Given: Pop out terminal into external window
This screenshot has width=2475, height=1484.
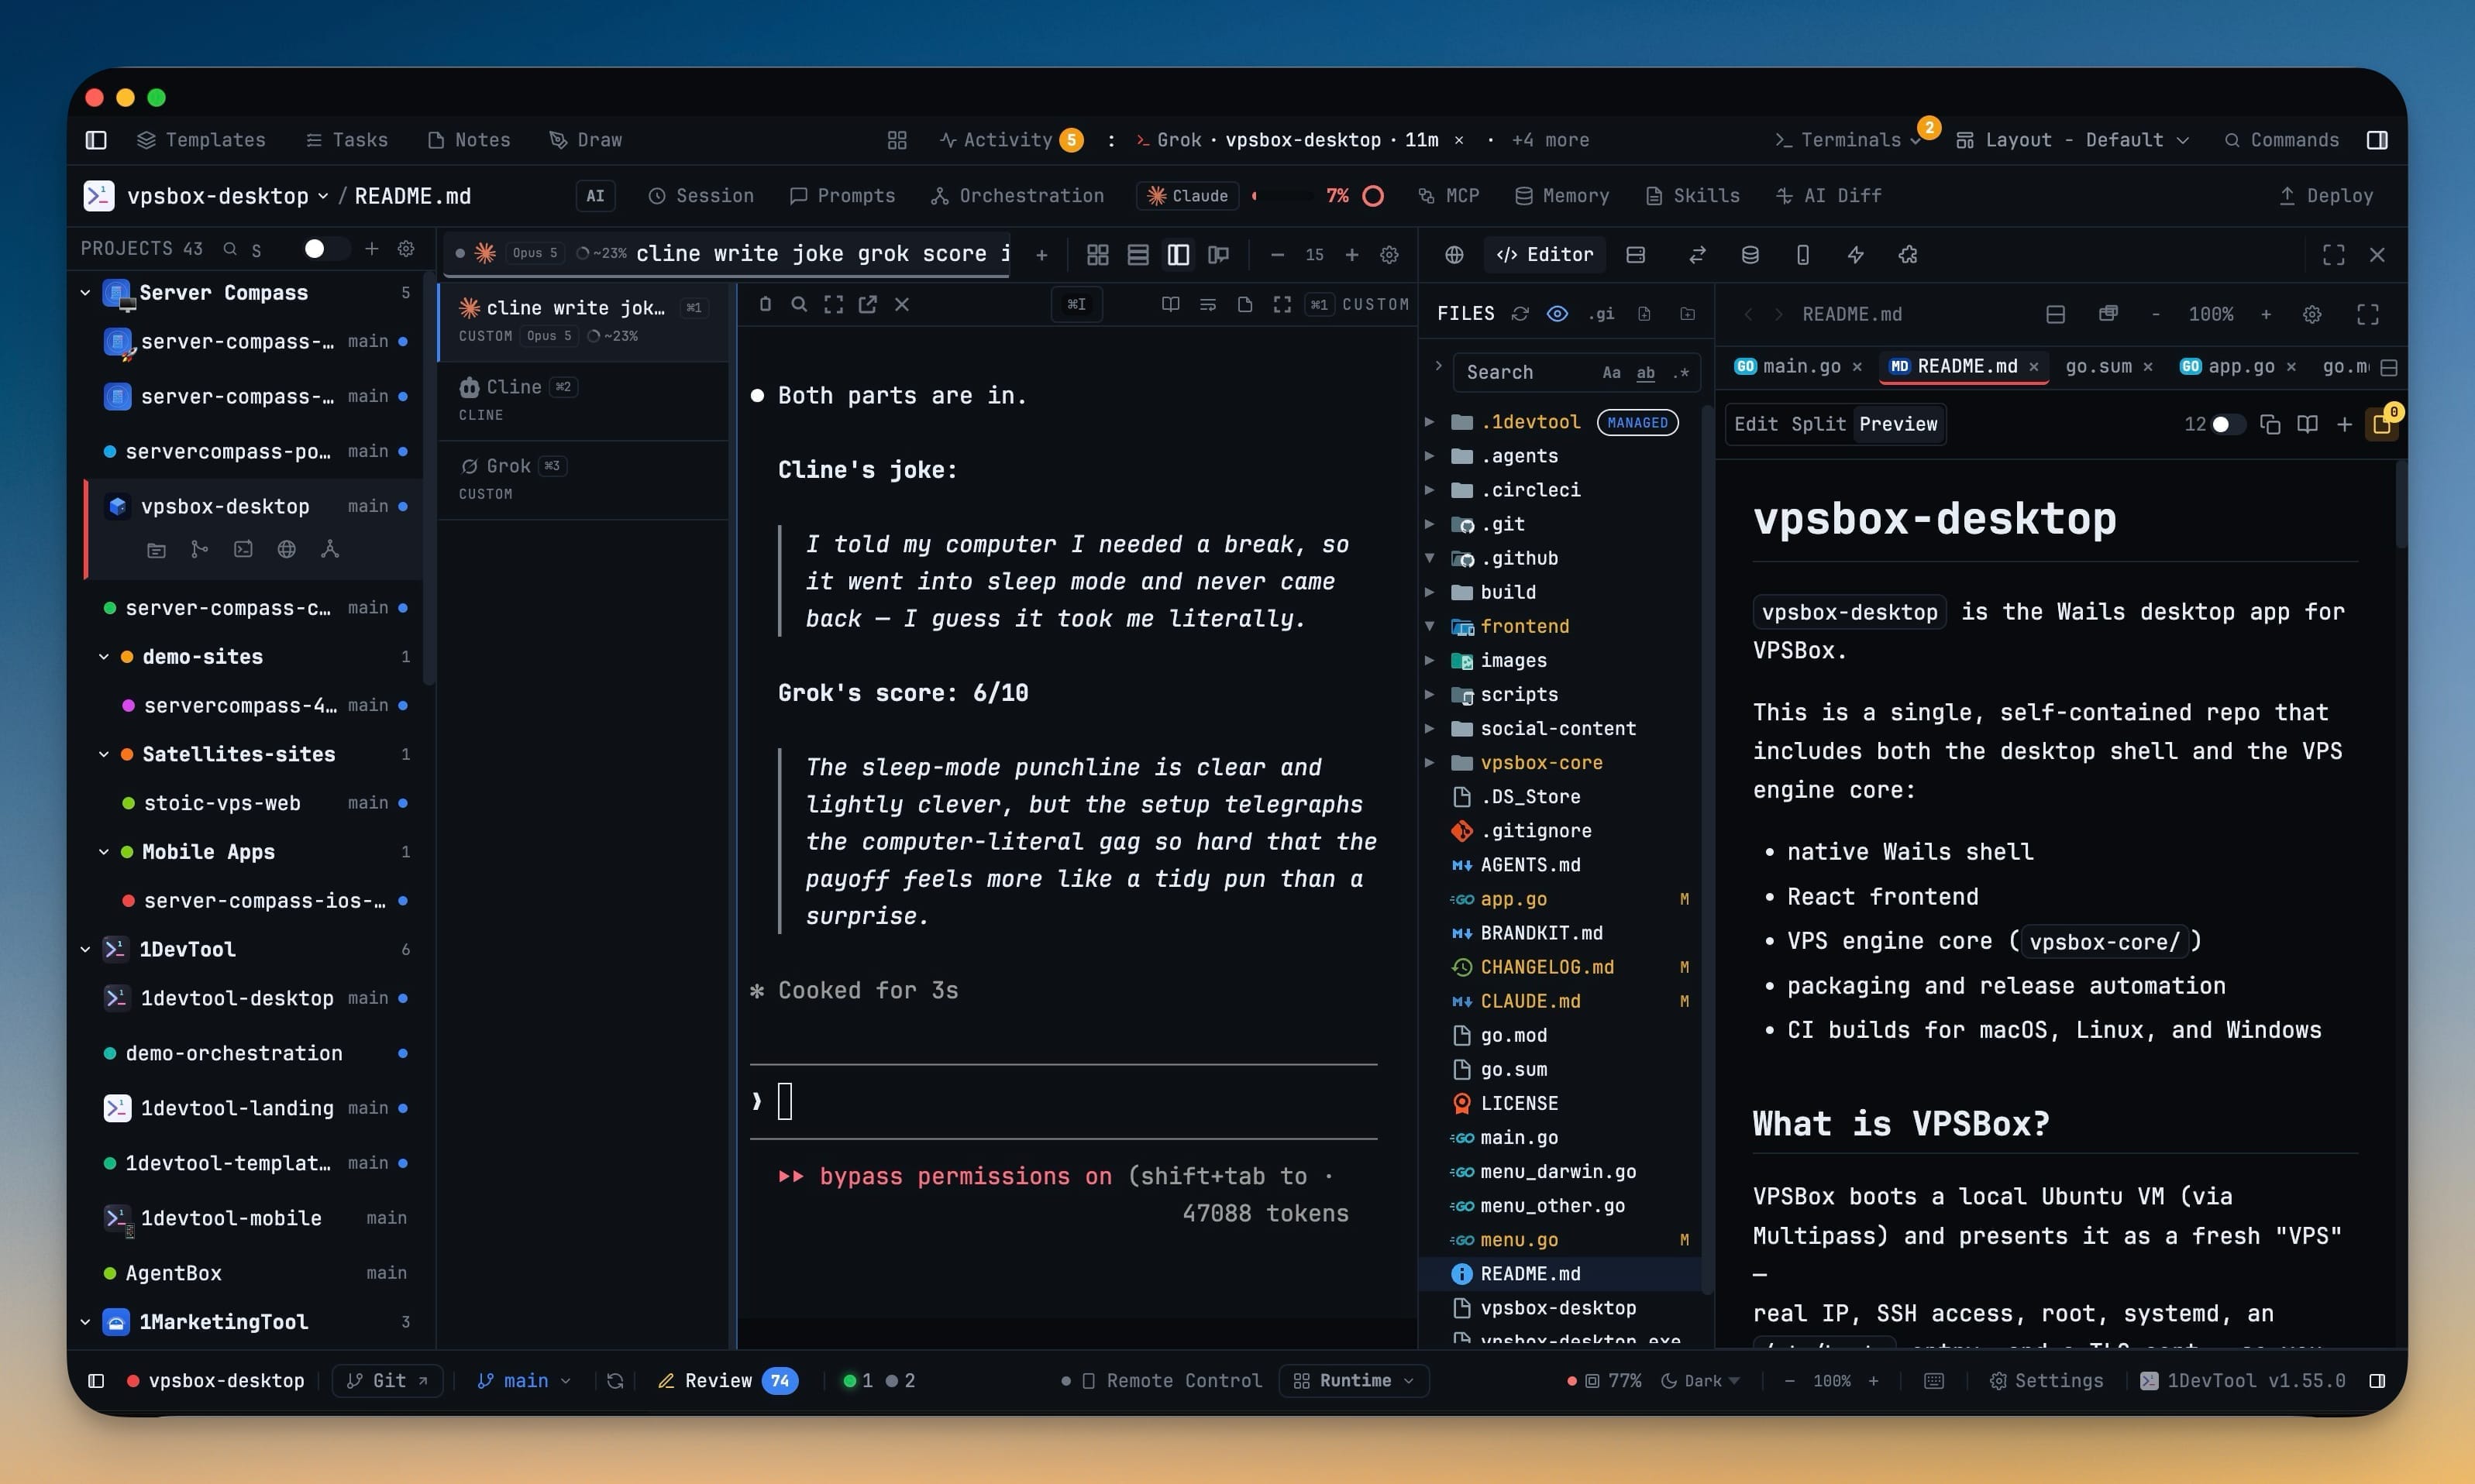Looking at the screenshot, I should 867,304.
